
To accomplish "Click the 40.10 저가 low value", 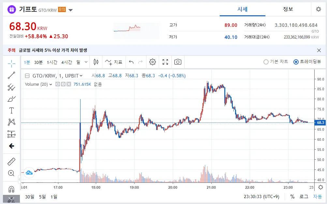I will click(x=230, y=37).
